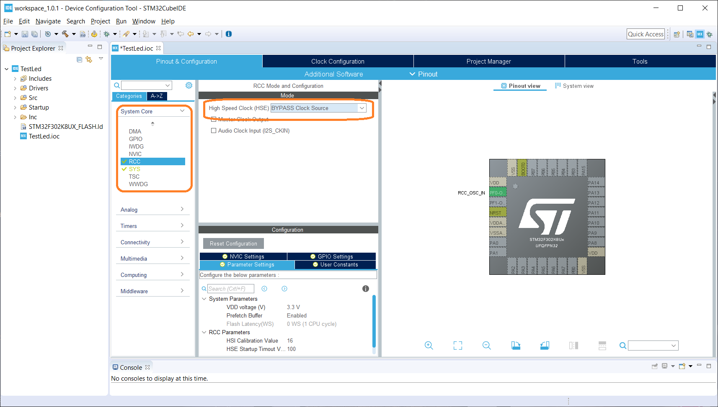Click the parameter info icon
Image resolution: width=718 pixels, height=407 pixels.
click(366, 289)
